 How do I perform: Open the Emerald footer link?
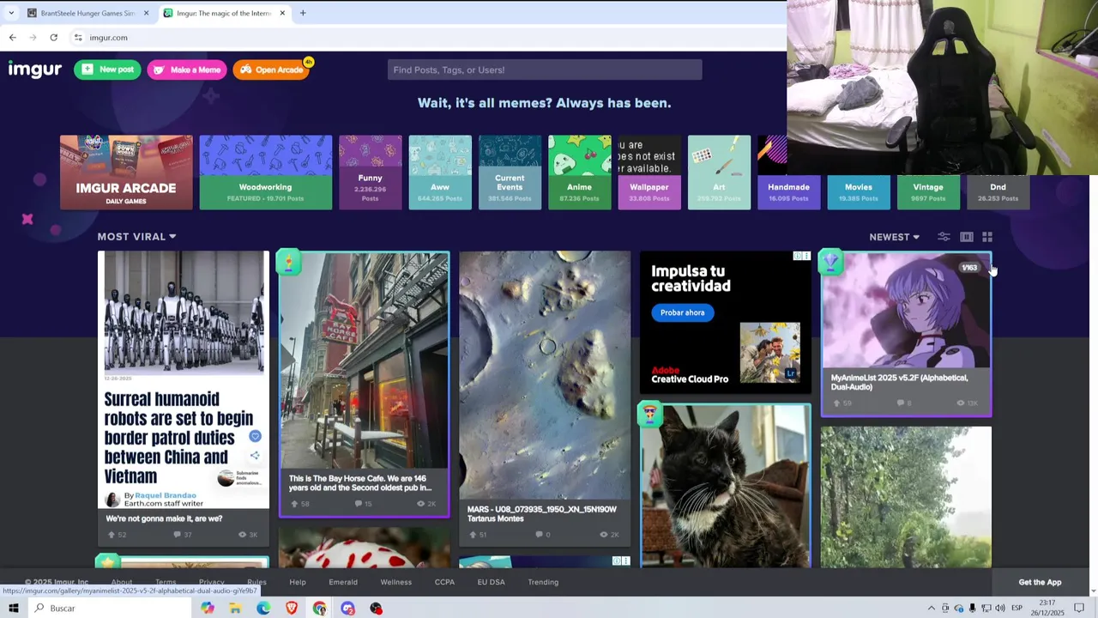click(x=343, y=582)
